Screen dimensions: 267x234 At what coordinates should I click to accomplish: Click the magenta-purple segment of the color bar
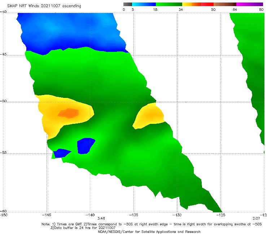pyautogui.click(x=250, y=4)
